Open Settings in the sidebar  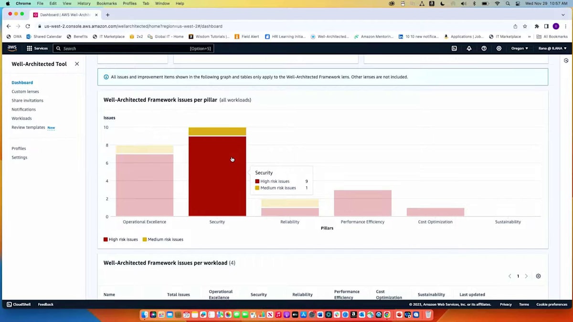19,157
